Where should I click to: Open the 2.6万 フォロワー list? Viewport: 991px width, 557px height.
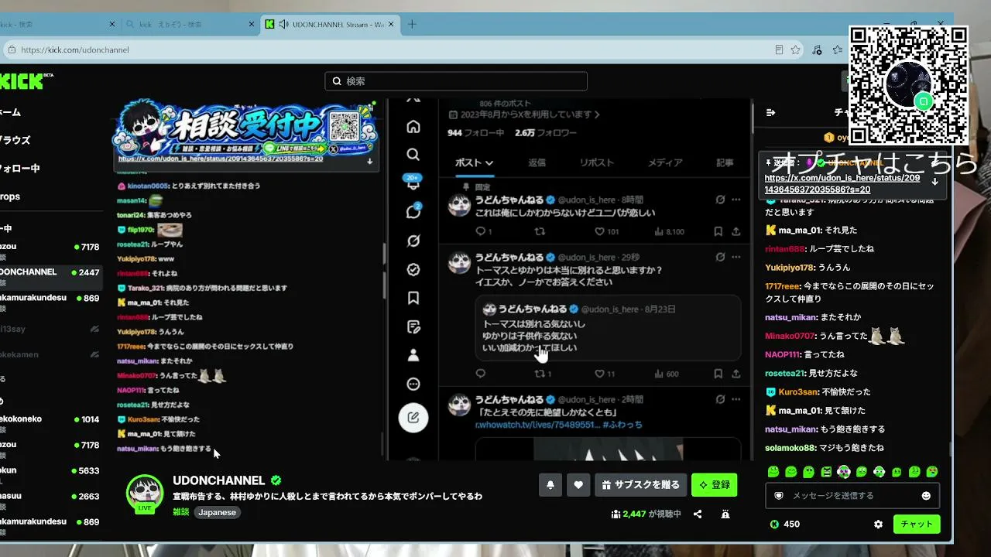(545, 132)
